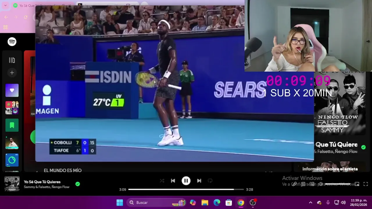The image size is (372, 209).
Task: Open the play queue icon
Action: coord(303,184)
